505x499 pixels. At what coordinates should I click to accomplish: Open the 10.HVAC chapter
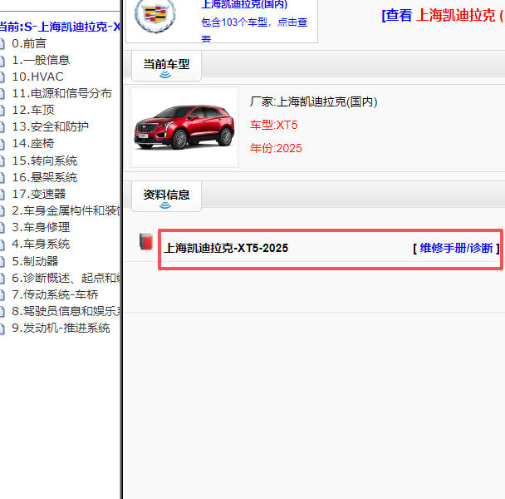(x=37, y=77)
